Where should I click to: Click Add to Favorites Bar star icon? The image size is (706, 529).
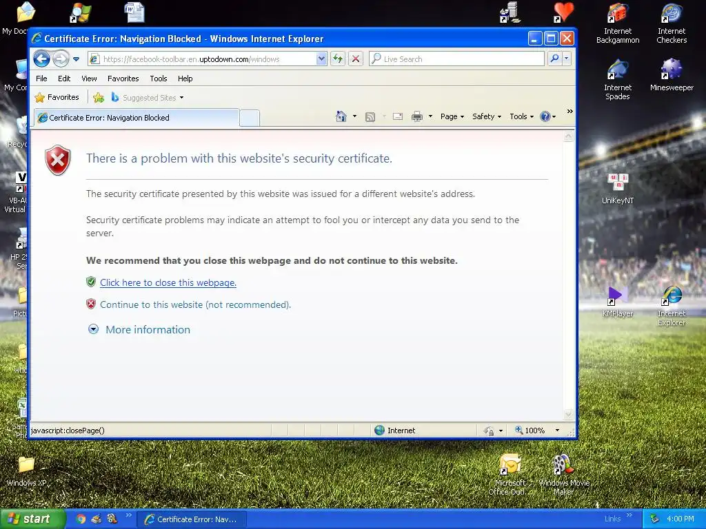(99, 97)
